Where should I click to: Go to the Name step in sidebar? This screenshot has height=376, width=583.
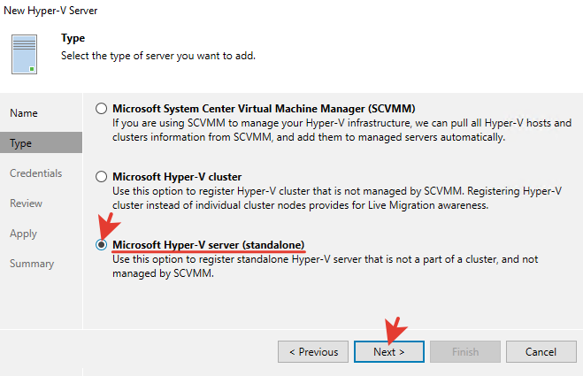tap(24, 113)
